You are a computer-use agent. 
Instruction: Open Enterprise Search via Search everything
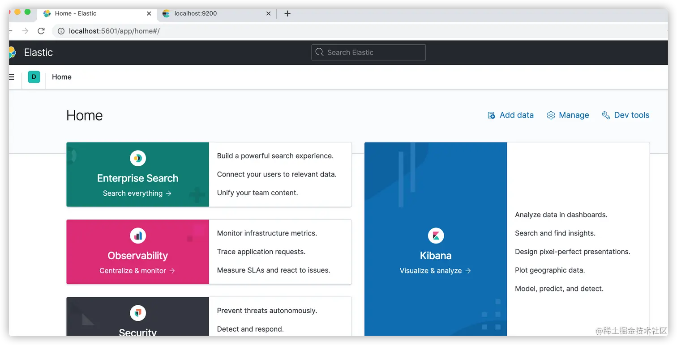pos(137,194)
